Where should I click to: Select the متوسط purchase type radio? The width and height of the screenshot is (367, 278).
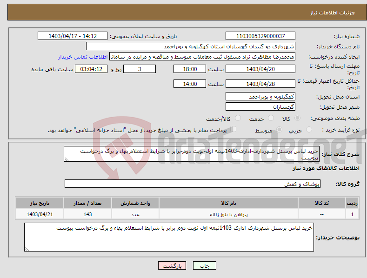point(279,129)
